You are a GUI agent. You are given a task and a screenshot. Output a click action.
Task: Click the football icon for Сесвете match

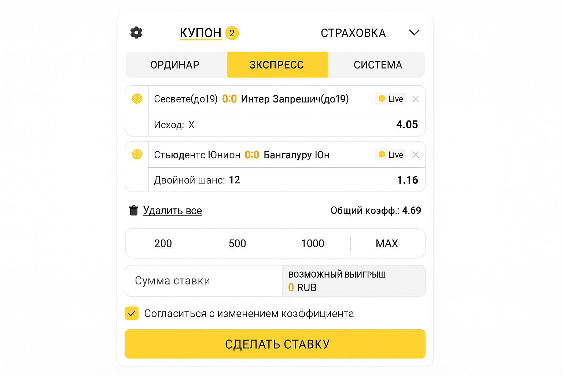(x=137, y=99)
